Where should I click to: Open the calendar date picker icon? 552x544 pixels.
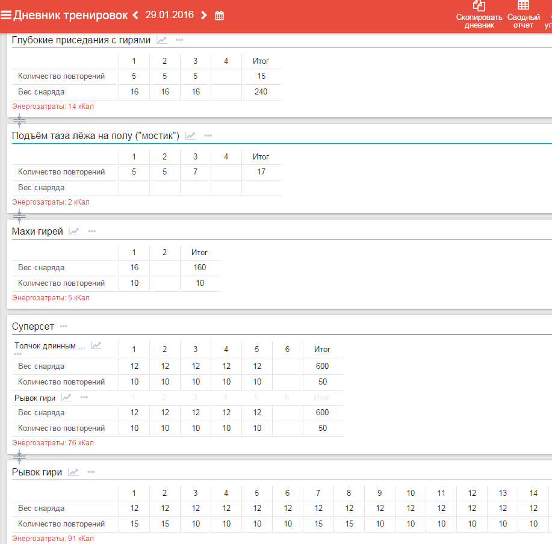point(220,16)
